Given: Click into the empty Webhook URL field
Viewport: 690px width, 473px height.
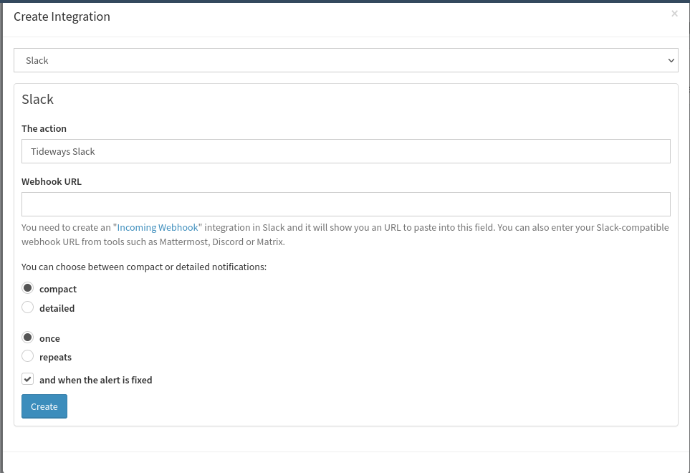Looking at the screenshot, I should (346, 204).
